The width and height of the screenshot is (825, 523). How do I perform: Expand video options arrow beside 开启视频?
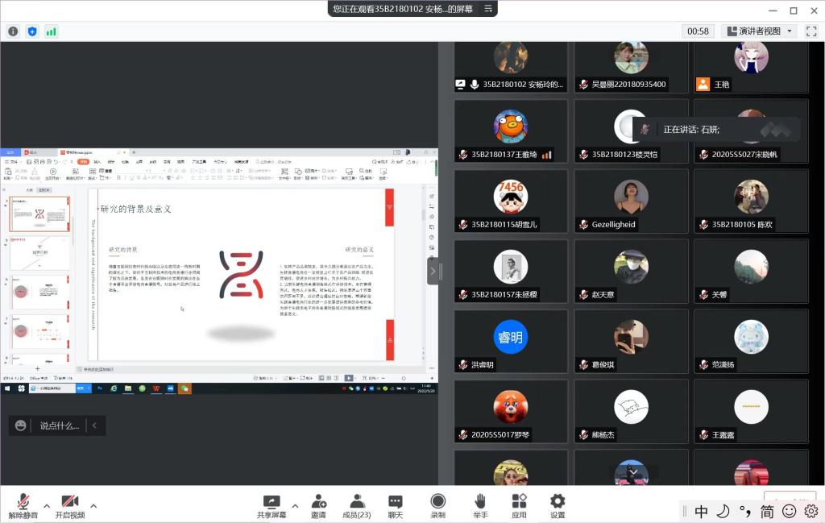93,506
